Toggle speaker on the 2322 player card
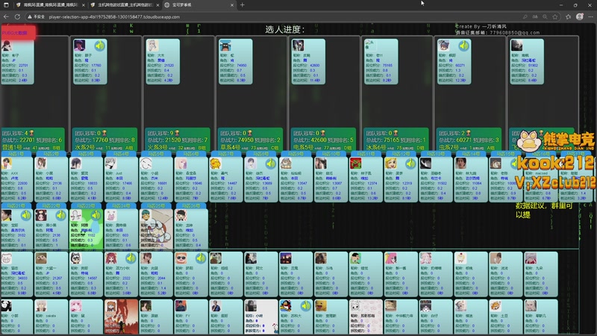This screenshot has height=336, width=597. click(131, 258)
